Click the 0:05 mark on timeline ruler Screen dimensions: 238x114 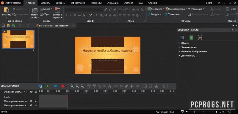coord(86,91)
